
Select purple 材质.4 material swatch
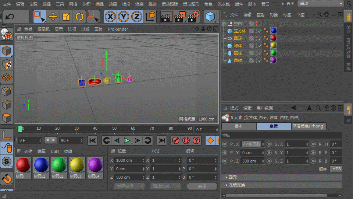coord(95,165)
